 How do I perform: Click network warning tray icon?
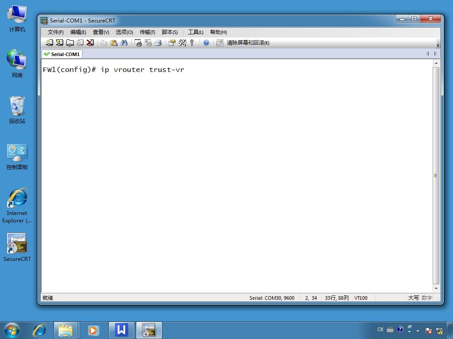click(x=439, y=331)
